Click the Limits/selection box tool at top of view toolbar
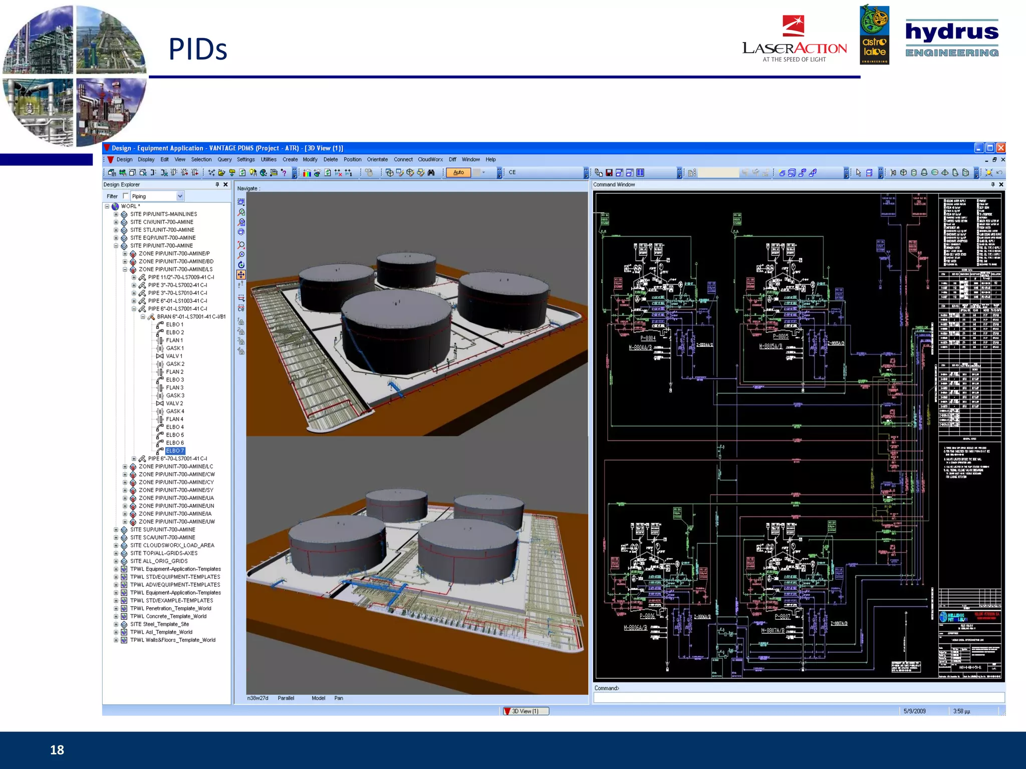Screen dimensions: 1026x769 (241, 202)
